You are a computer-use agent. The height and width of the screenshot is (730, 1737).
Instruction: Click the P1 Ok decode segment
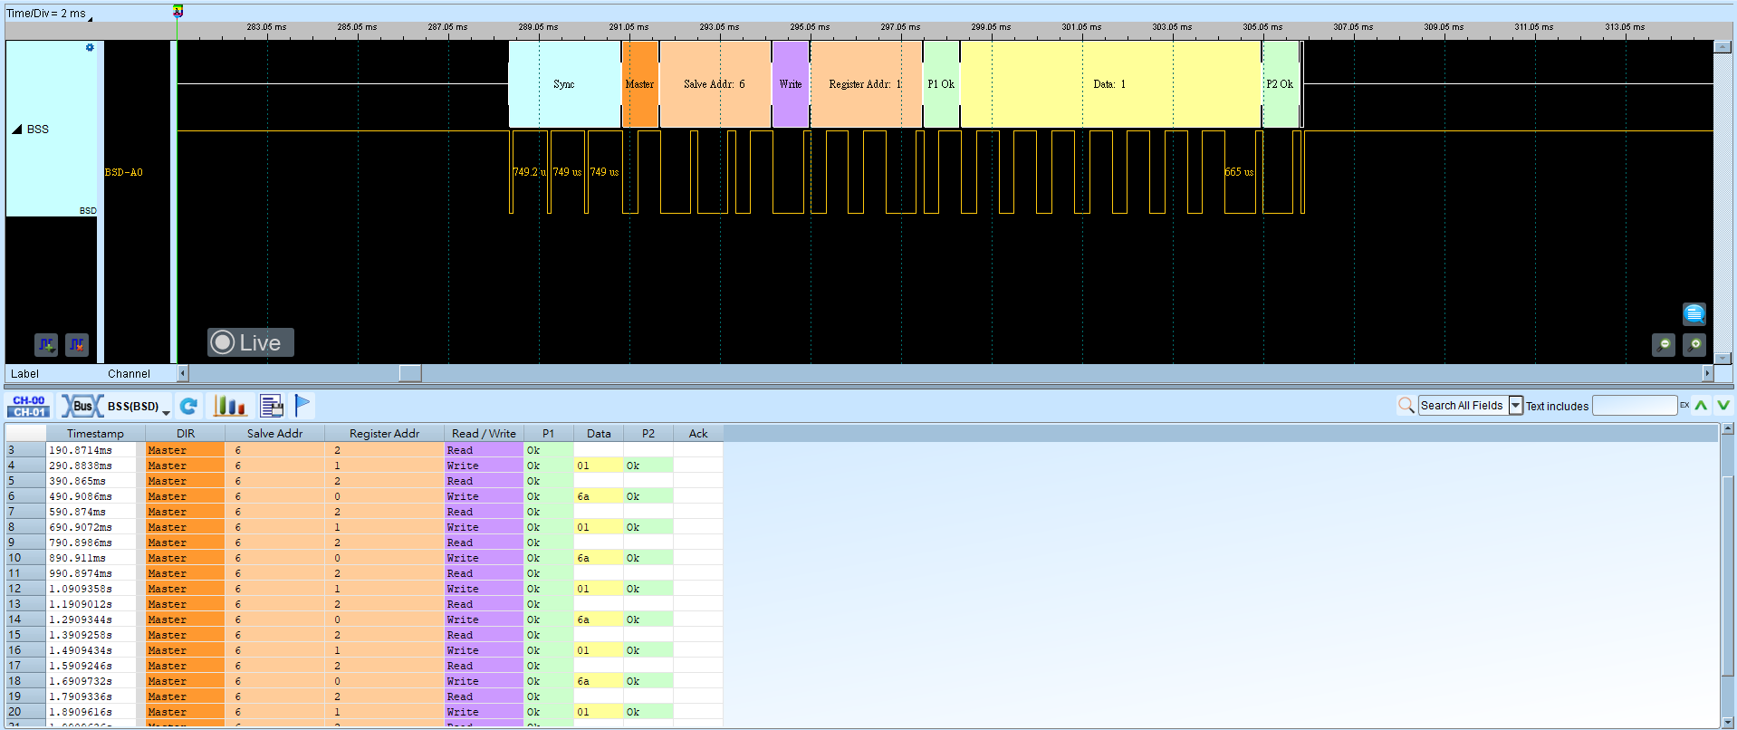941,84
